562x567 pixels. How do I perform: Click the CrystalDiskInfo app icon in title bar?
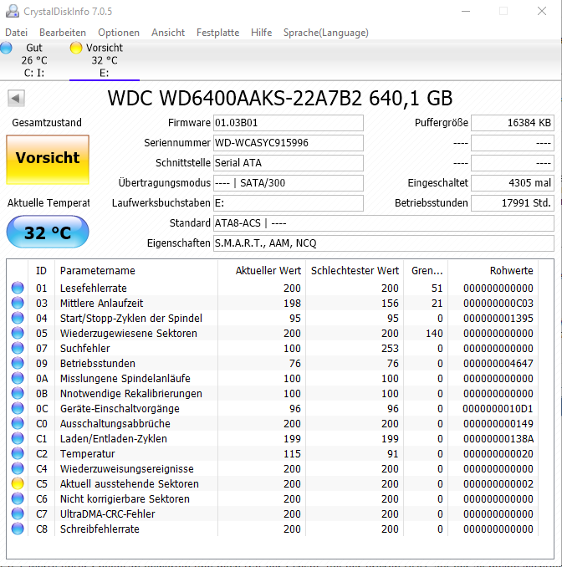[13, 11]
